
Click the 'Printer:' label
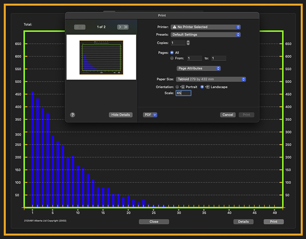pyautogui.click(x=163, y=27)
